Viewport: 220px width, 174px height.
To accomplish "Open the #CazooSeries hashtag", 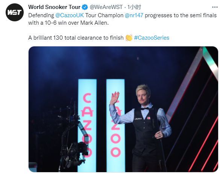I will coord(152,38).
